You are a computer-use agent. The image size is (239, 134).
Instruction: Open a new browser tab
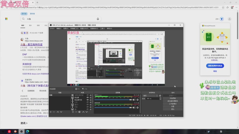coord(37,2)
